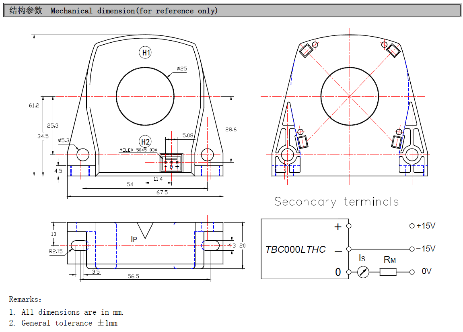Click the 28.6 dimension value

tap(231, 130)
